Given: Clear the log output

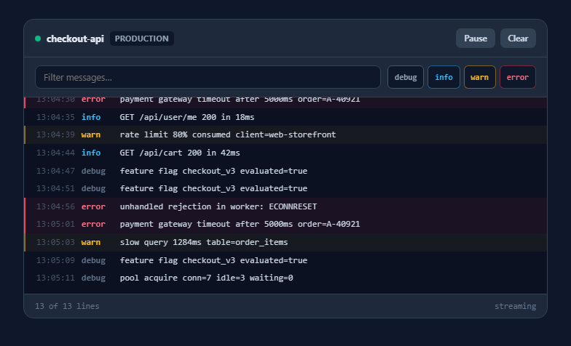Looking at the screenshot, I should [518, 38].
